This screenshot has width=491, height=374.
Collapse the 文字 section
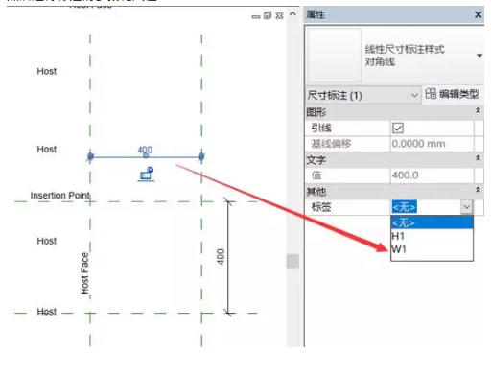click(478, 158)
